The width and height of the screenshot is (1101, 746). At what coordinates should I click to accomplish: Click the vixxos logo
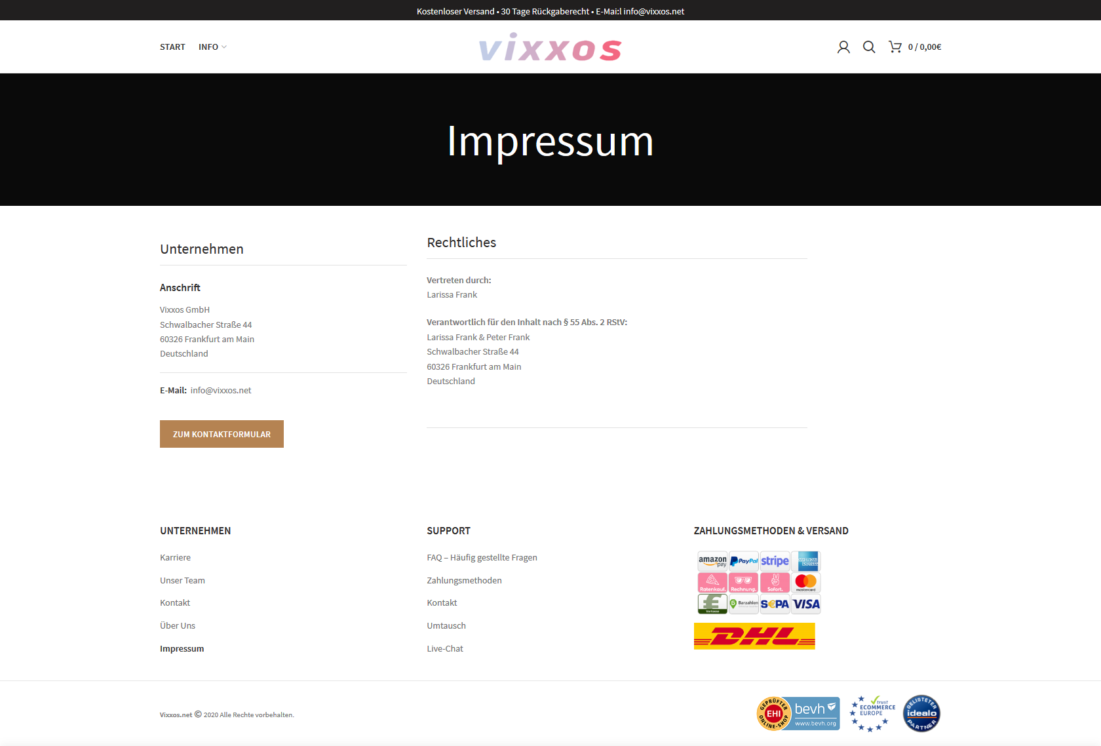click(x=550, y=47)
